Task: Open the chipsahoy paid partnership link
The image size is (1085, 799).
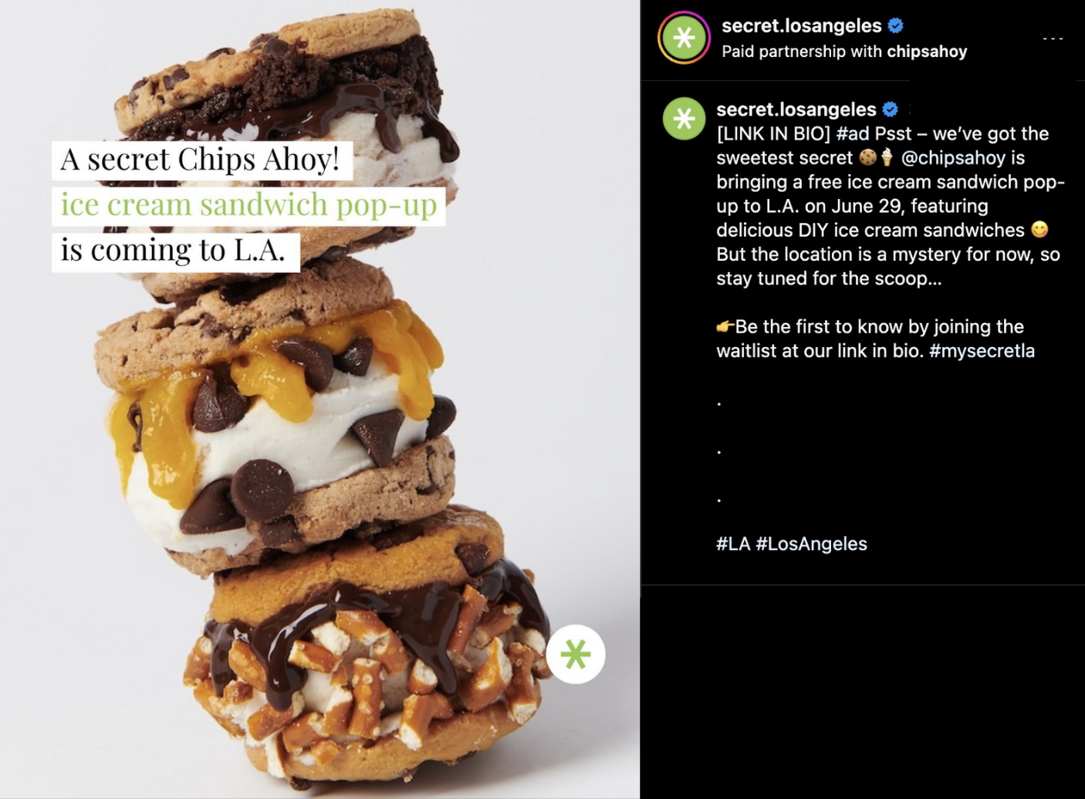Action: point(927,52)
